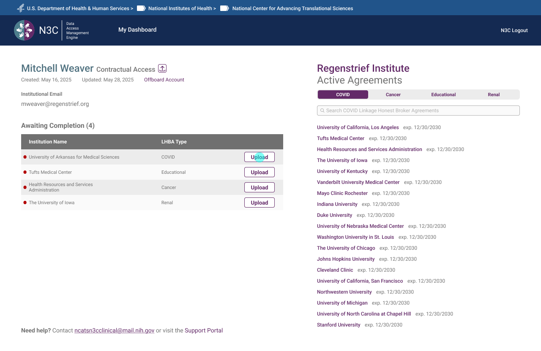Click Upload for University of Arkansas for Medical Sciences
The width and height of the screenshot is (541, 351).
(x=259, y=157)
